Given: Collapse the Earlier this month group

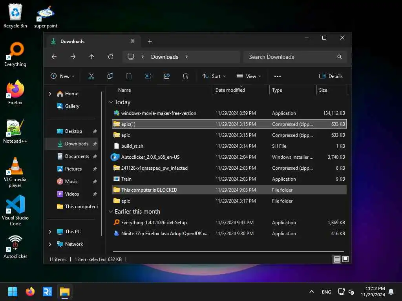Looking at the screenshot, I should pyautogui.click(x=111, y=211).
